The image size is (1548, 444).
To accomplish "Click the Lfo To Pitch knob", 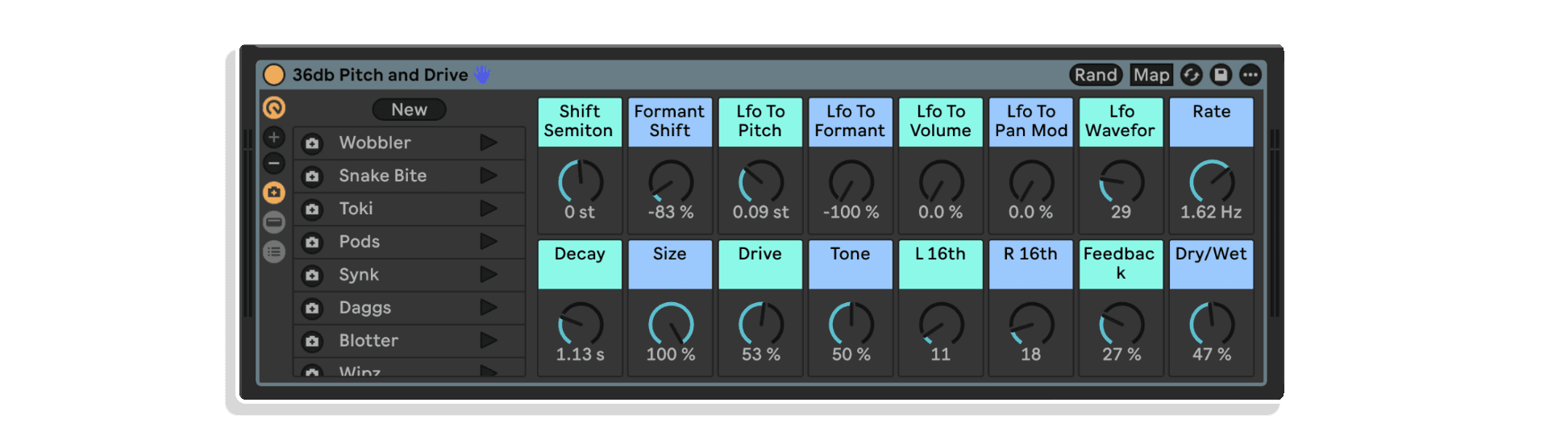I will pos(761,181).
